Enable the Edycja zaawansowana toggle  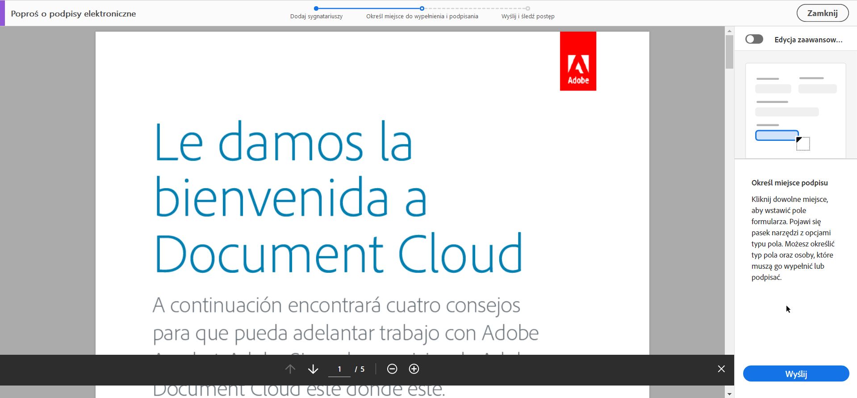754,39
